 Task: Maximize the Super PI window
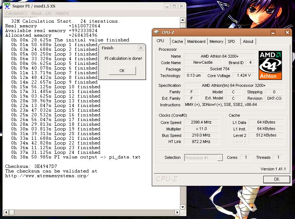click(174, 6)
